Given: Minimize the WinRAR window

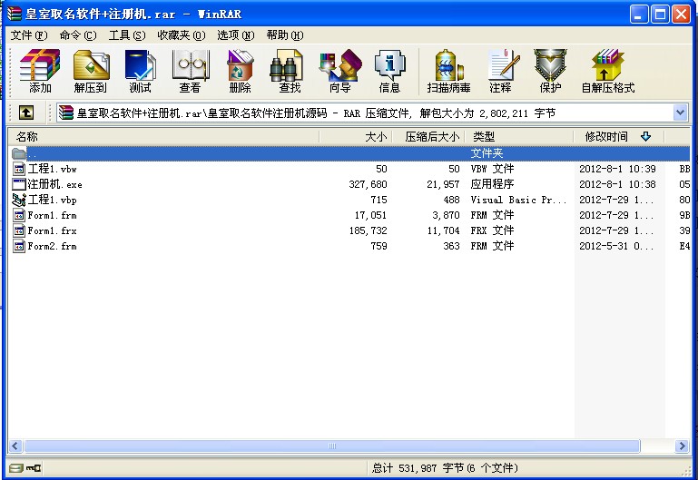Looking at the screenshot, I should coord(639,15).
